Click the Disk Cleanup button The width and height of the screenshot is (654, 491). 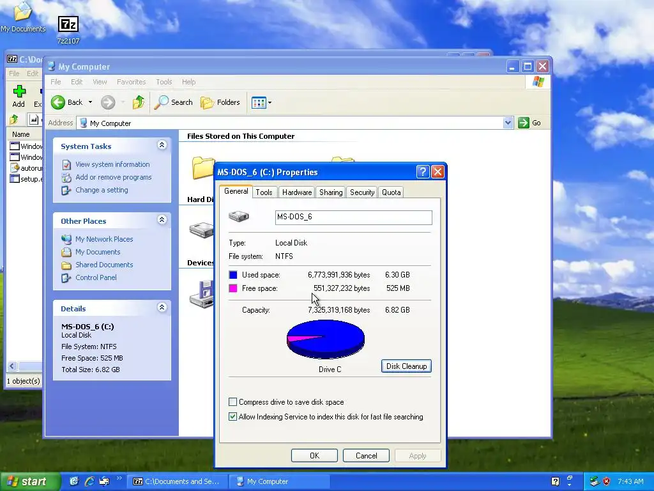point(406,366)
